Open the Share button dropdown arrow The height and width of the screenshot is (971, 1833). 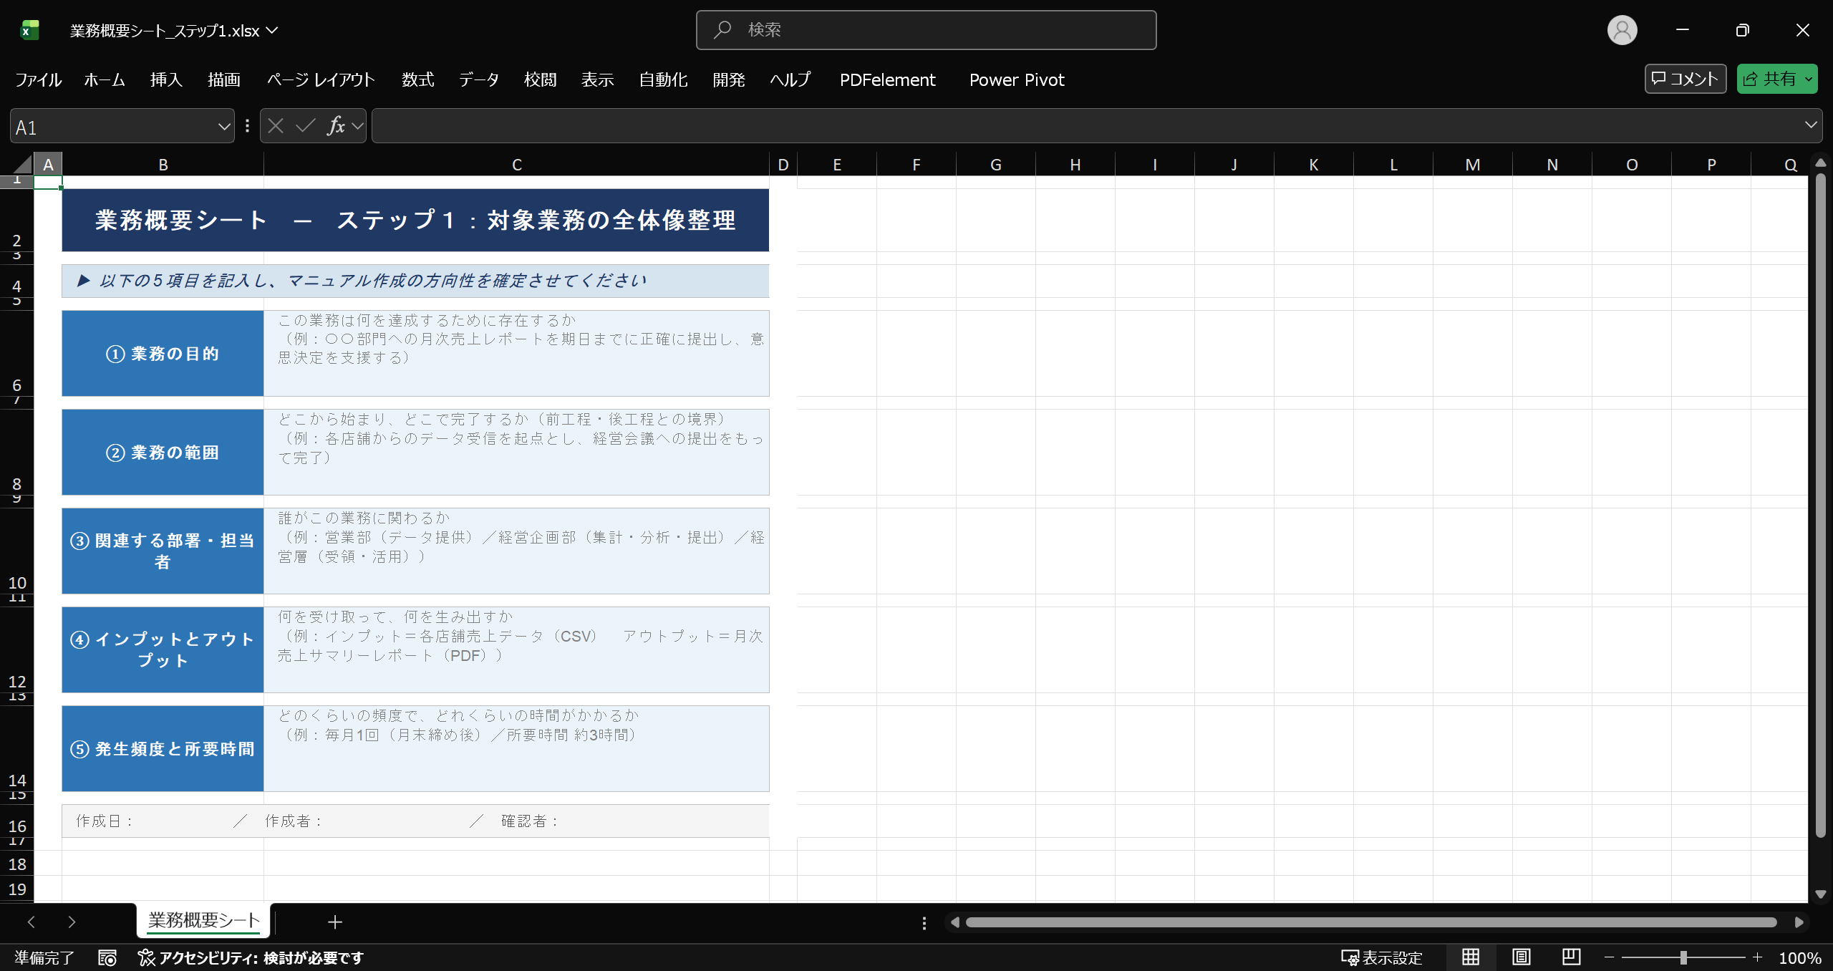click(x=1809, y=79)
